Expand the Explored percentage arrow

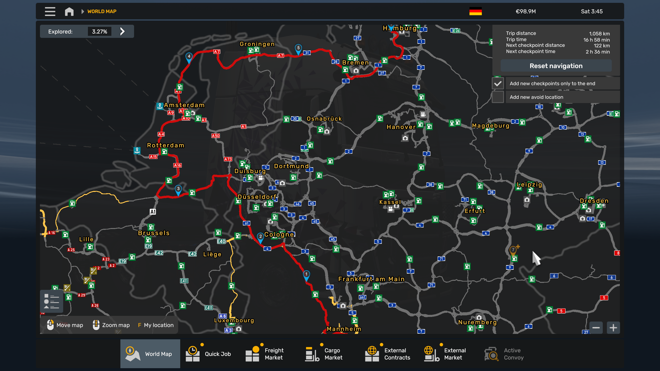click(x=122, y=31)
